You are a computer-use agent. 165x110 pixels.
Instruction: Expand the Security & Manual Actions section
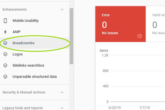(62, 92)
